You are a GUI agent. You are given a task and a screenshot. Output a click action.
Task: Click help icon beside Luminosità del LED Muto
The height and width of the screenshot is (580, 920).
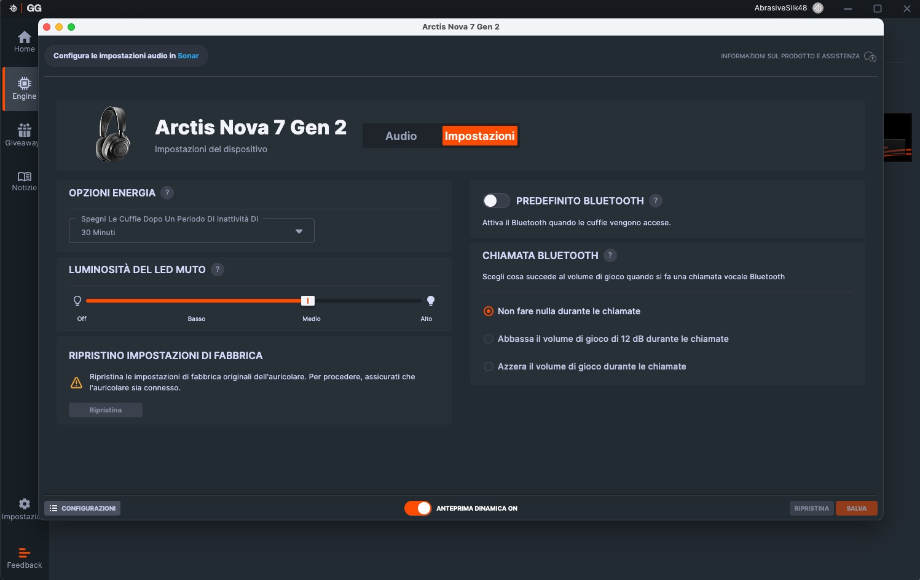(x=217, y=269)
